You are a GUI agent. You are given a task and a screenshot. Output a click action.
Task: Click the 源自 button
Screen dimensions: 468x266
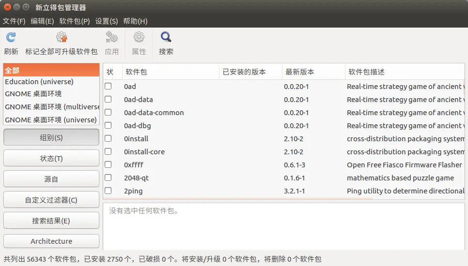[51, 179]
